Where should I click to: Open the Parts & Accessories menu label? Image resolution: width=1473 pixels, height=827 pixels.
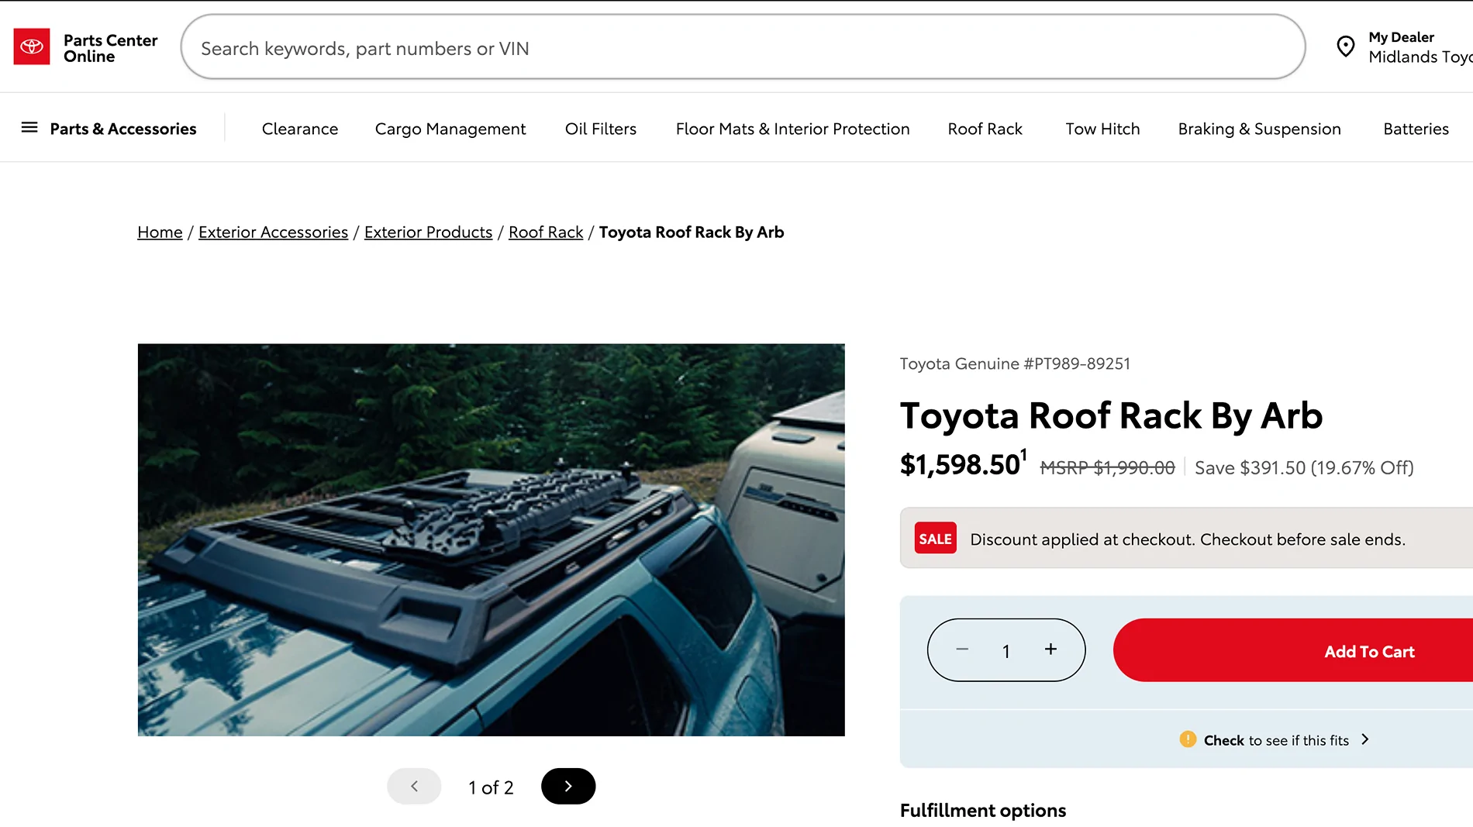(x=123, y=129)
